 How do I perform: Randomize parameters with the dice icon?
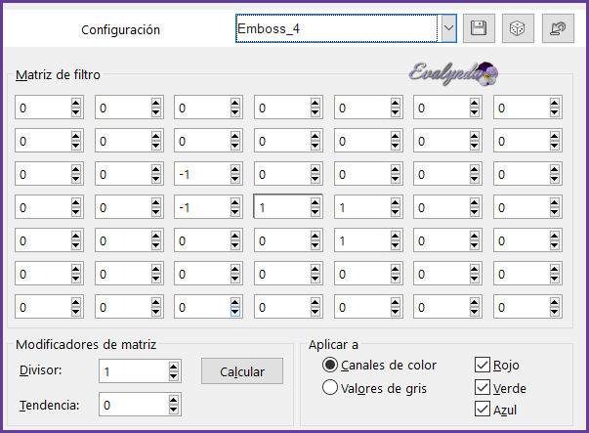(x=518, y=28)
